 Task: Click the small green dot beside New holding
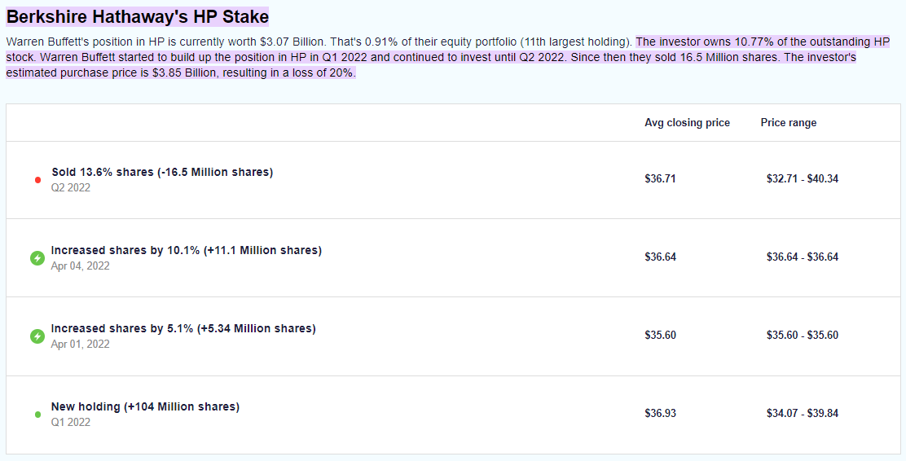(x=37, y=415)
